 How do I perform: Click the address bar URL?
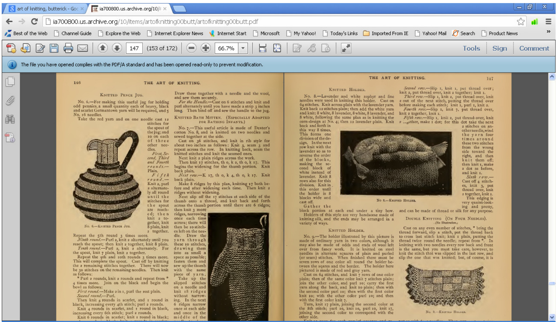point(156,22)
